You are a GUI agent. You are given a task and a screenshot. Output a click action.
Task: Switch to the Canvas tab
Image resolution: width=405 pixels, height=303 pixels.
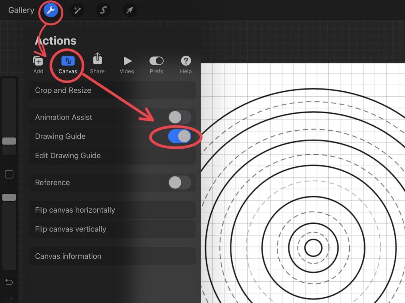[68, 65]
